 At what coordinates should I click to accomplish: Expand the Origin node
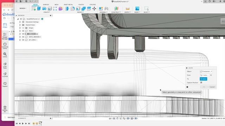tap(20, 28)
